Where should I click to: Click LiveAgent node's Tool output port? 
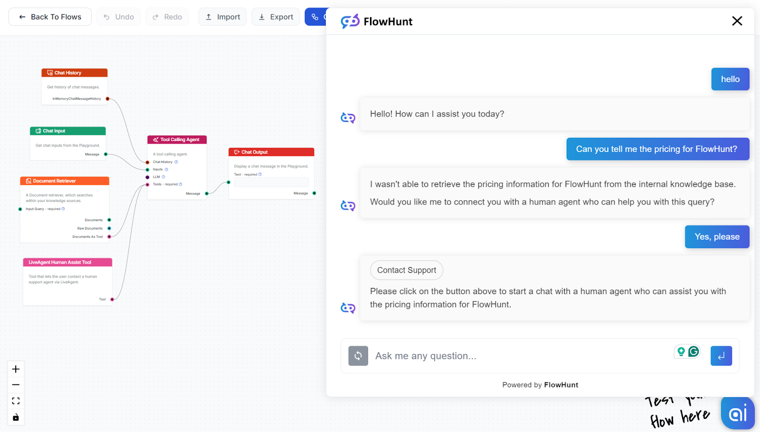click(x=112, y=299)
